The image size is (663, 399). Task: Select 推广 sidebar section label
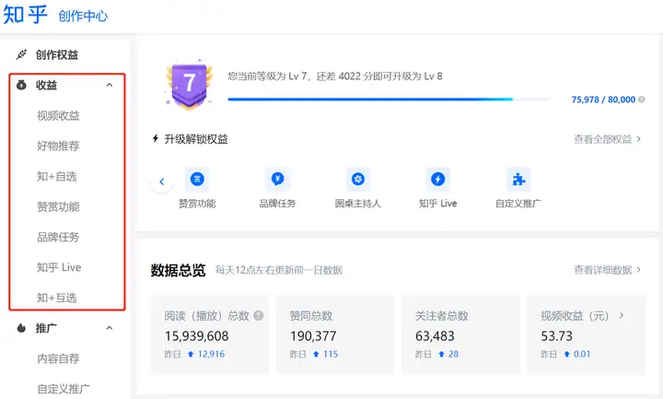(x=47, y=328)
